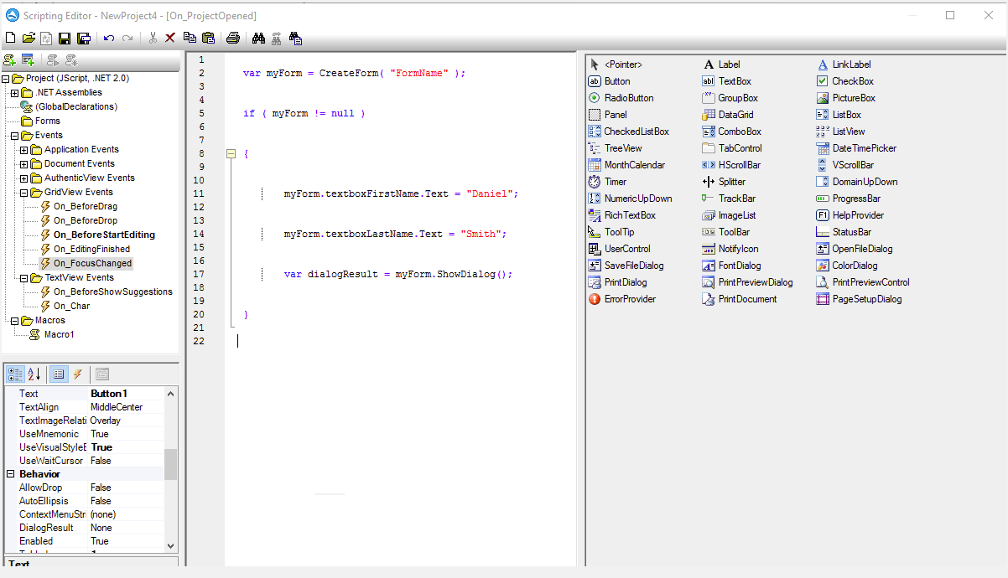Viewport: 1008px width, 578px height.
Task: Expand the .NET Assemblies node
Action: point(15,93)
